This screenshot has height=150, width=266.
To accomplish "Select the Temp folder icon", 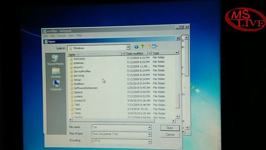I will 72,113.
